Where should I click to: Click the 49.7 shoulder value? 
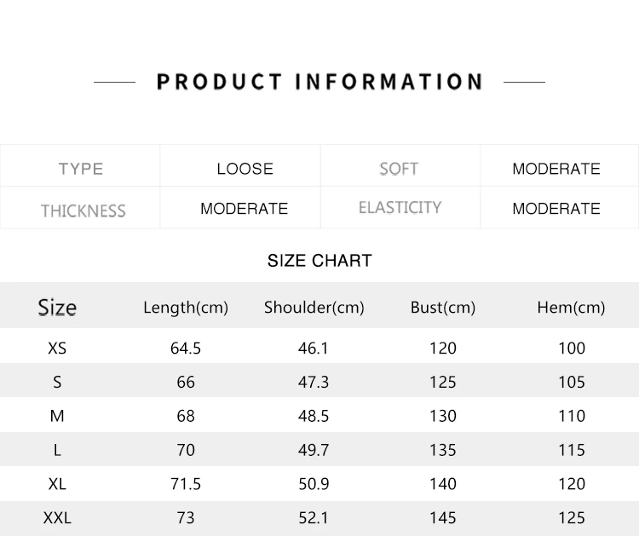314,450
